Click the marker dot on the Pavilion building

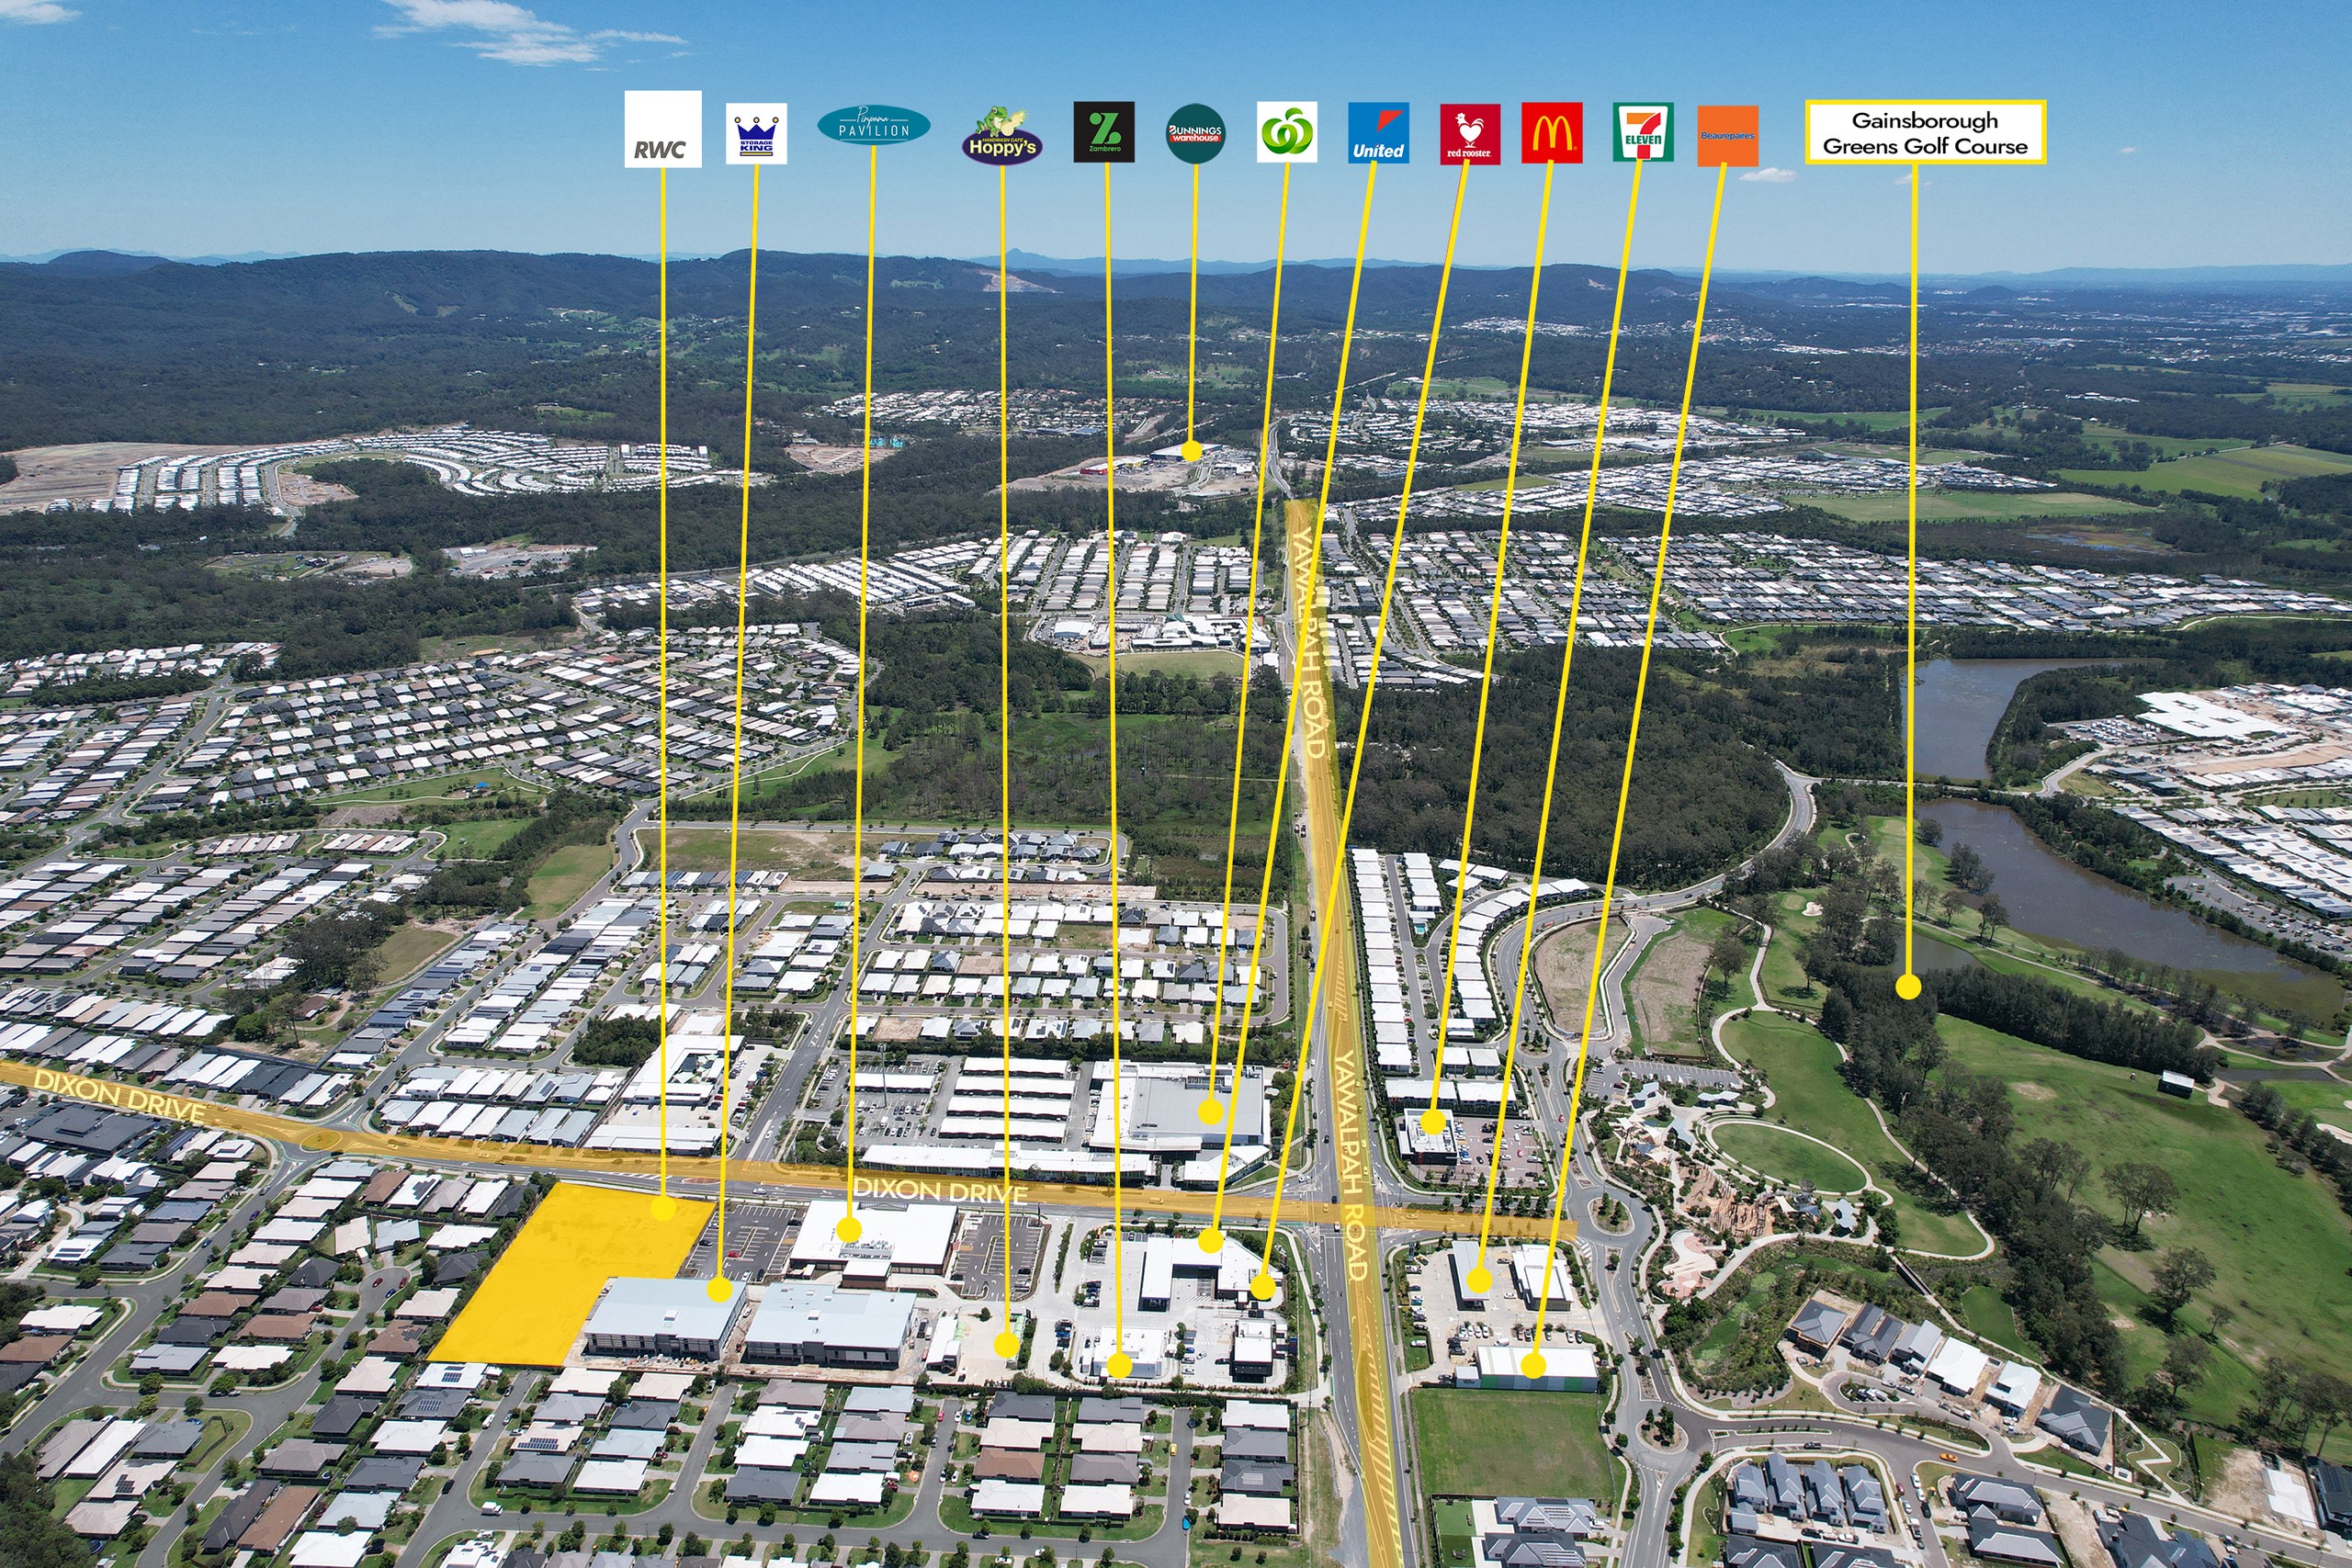click(x=849, y=1229)
